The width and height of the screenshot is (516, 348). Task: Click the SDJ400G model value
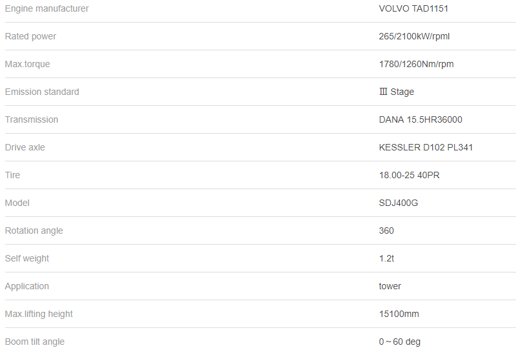coord(399,203)
